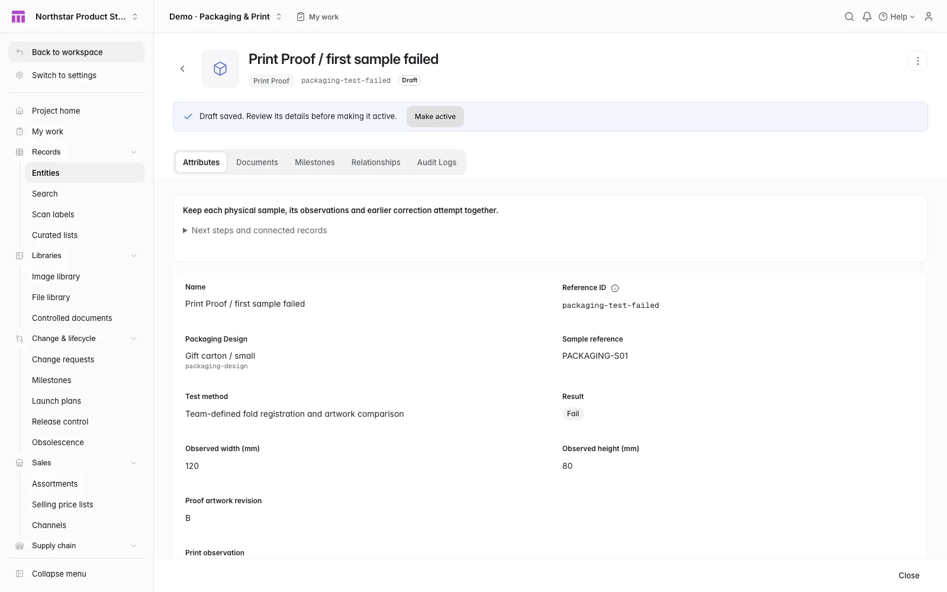Go to Controlled documents
Viewport: 947px width, 592px height.
coord(85,318)
